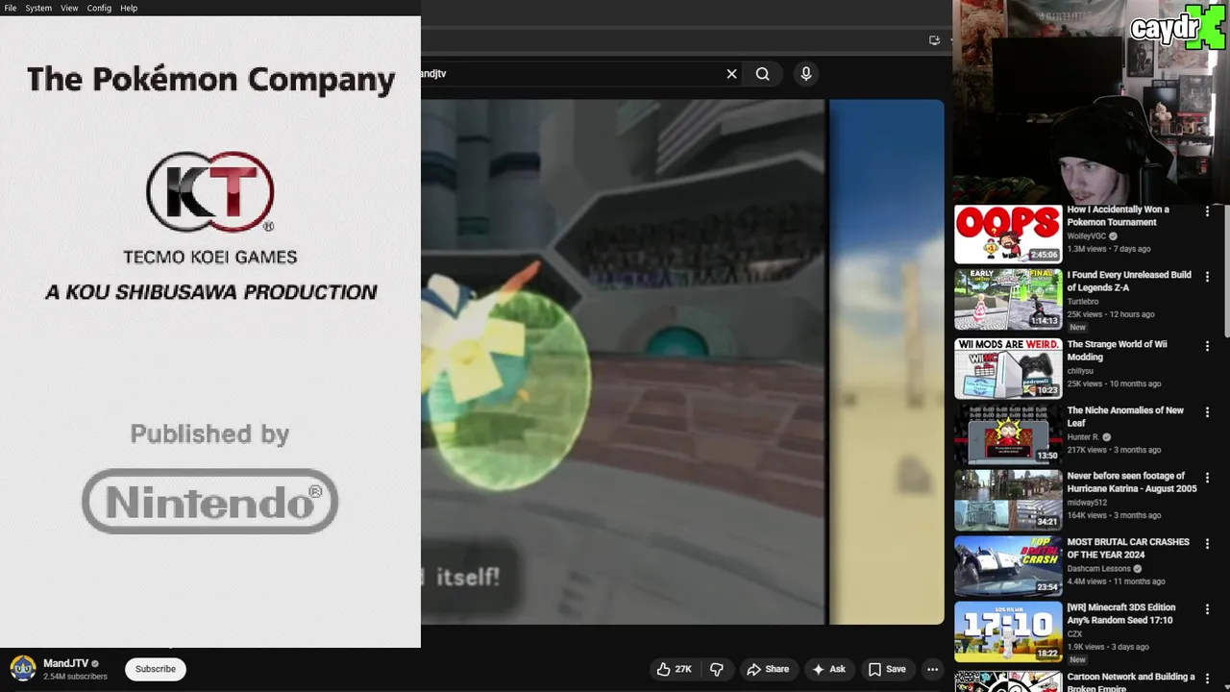Dislike the video with thumbs down

(x=716, y=669)
